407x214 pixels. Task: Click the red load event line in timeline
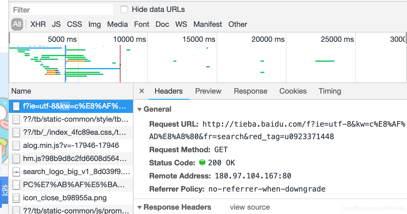(120, 64)
